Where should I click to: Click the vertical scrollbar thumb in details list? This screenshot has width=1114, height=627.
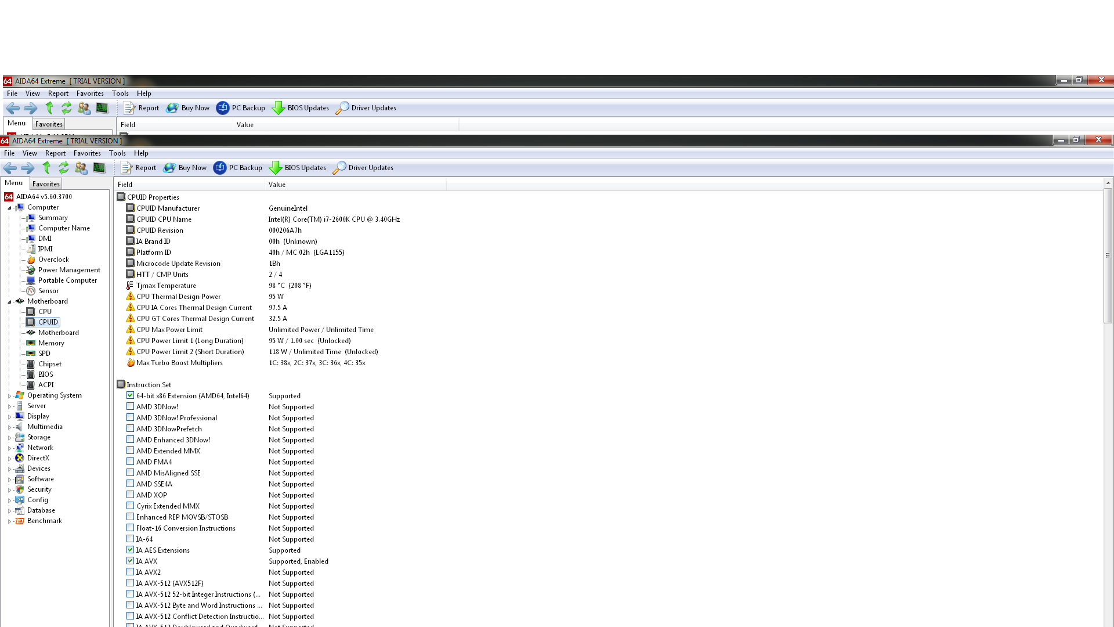[x=1108, y=255]
